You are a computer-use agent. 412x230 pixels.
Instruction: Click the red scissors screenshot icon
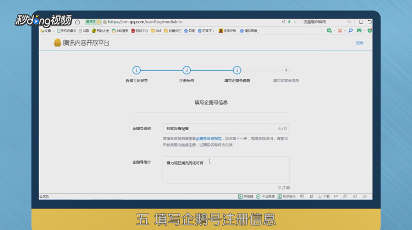coord(340,31)
